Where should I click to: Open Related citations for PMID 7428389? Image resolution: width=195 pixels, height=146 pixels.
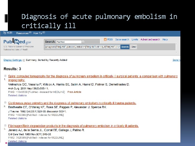tap(17, 141)
